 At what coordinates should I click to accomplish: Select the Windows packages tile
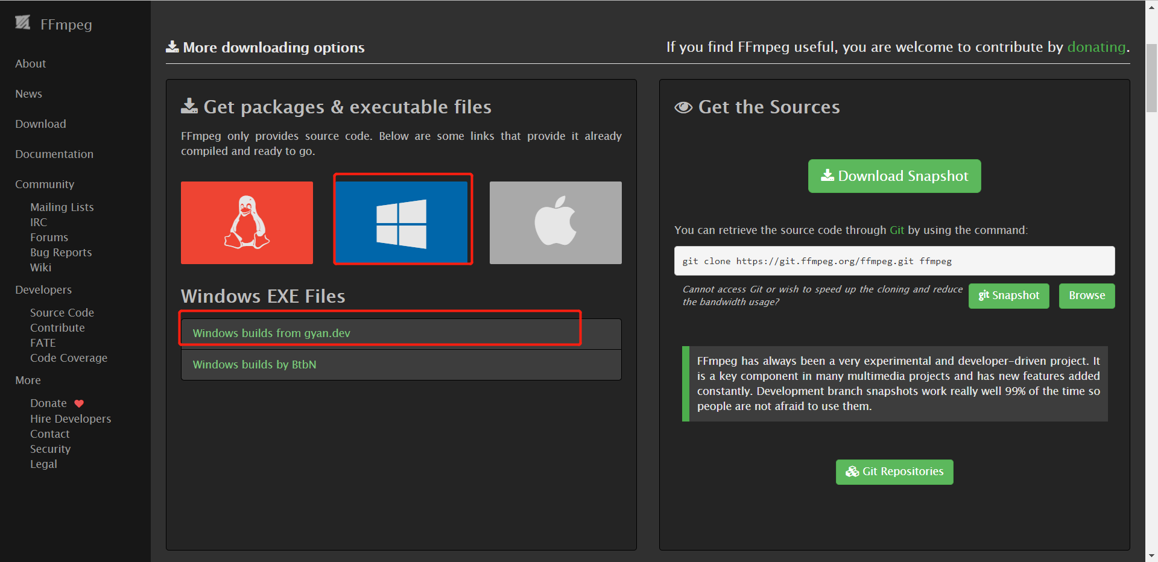[x=402, y=223]
